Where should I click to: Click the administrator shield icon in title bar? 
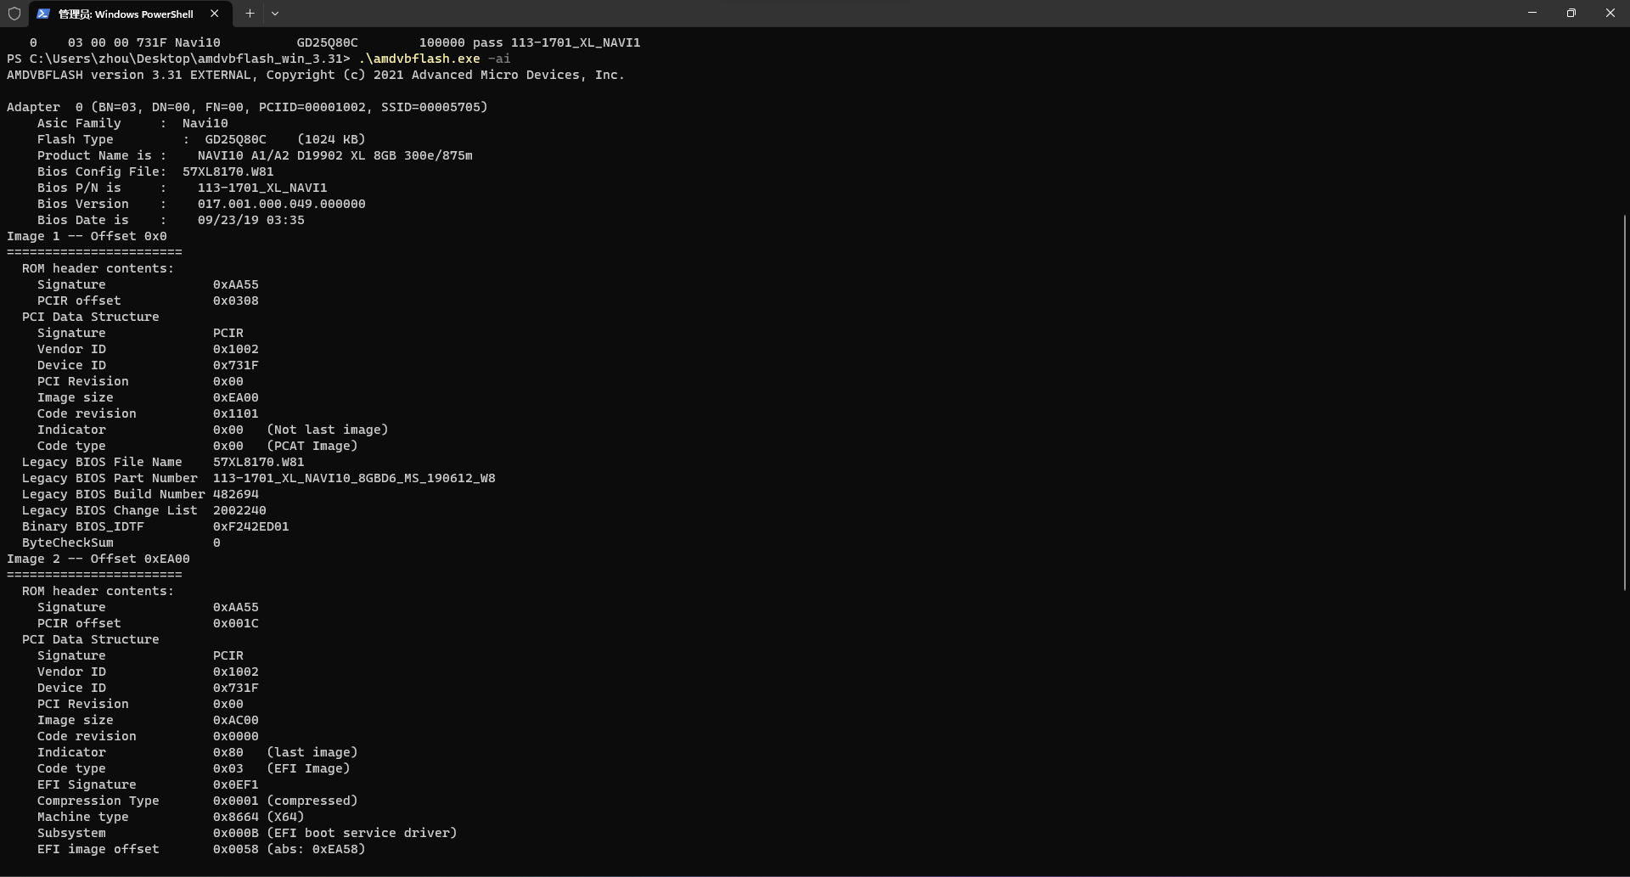[14, 14]
